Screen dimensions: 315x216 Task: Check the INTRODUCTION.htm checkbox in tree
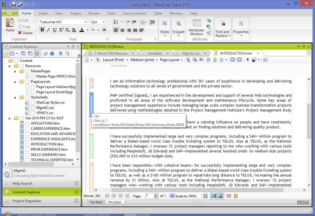(x=27, y=144)
